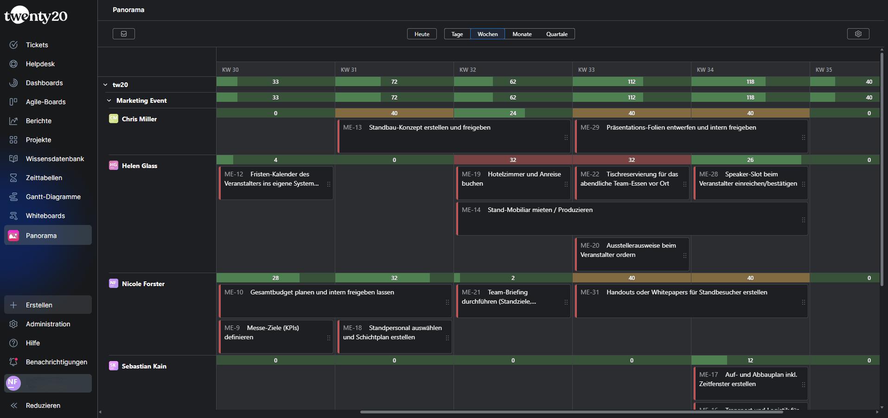Switch timeline to Quartale view
This screenshot has height=418, width=888.
coord(557,34)
